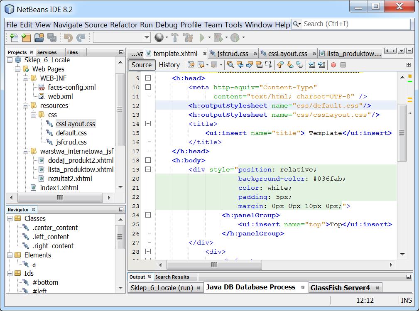Run the project with the green play icon
Image resolution: width=419 pixels, height=311 pixels.
click(202, 38)
